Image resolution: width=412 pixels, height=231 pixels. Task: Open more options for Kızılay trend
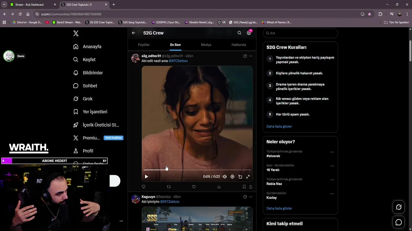point(332,194)
